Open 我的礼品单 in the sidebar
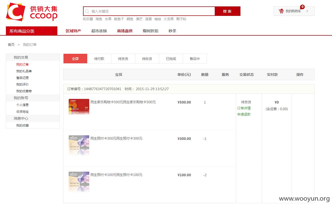332x206 pixels. pyautogui.click(x=24, y=71)
